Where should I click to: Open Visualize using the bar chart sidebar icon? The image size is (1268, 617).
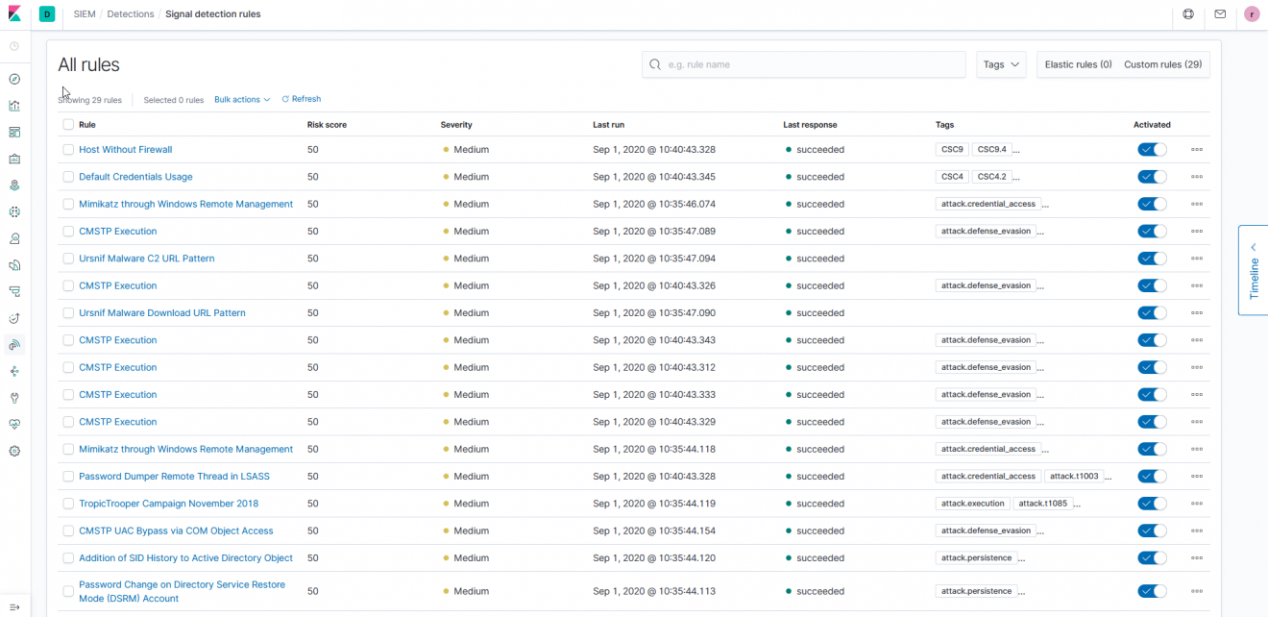14,106
